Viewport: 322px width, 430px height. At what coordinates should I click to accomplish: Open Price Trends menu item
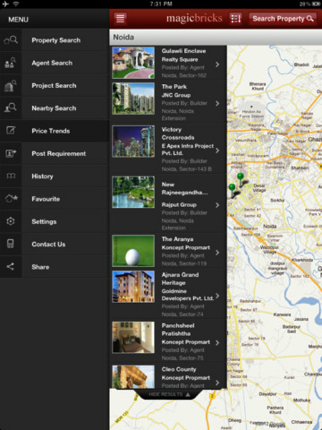coord(54,131)
